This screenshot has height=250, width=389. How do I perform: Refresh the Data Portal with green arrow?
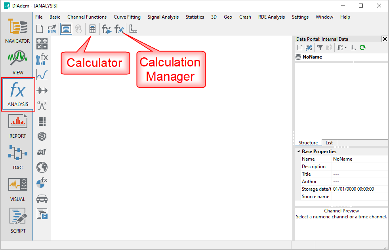coord(363,47)
